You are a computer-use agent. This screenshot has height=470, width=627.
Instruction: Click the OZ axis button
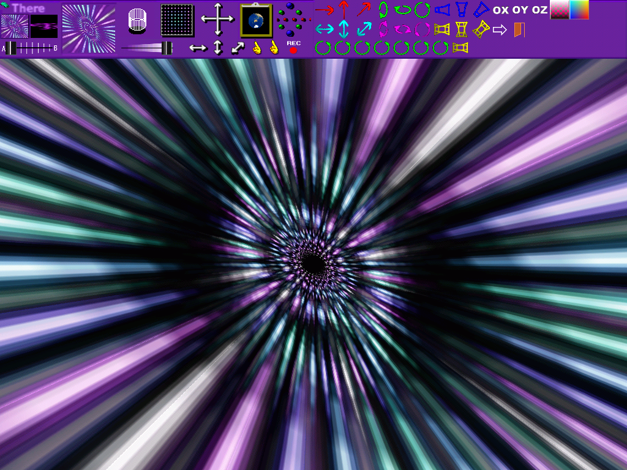[540, 10]
